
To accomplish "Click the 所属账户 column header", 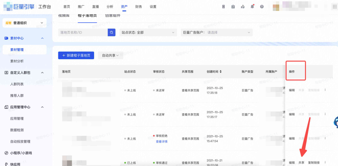I will (x=271, y=72).
